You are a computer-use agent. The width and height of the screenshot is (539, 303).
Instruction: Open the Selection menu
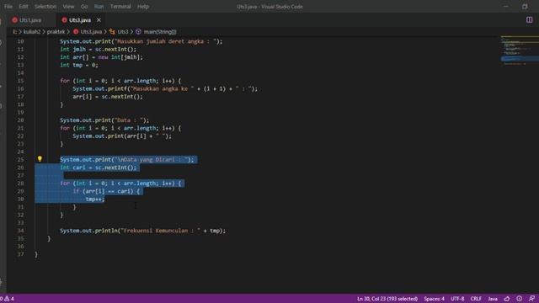tap(45, 7)
